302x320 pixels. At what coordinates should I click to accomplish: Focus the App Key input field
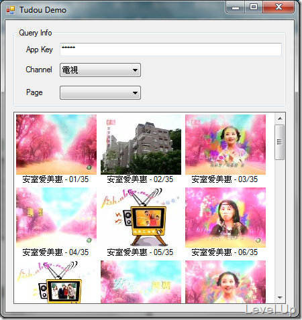click(170, 50)
